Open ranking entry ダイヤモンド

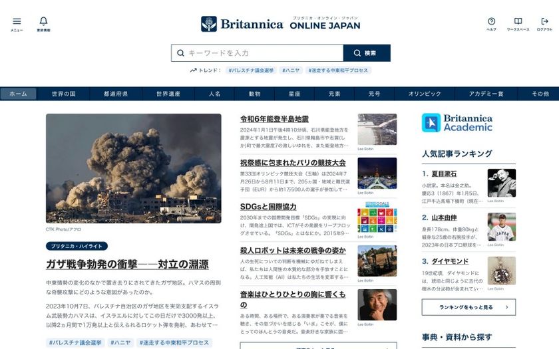click(x=450, y=261)
